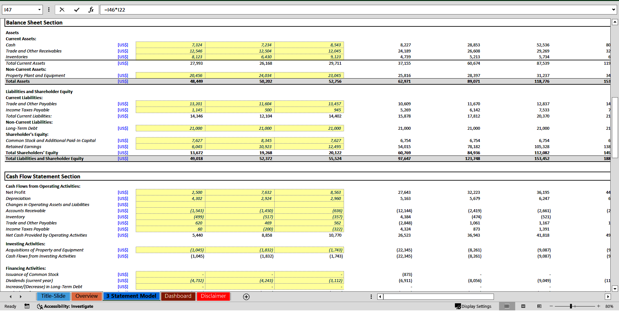Select Net Cash Provided by Operating label
619x311 pixels.
pos(46,235)
